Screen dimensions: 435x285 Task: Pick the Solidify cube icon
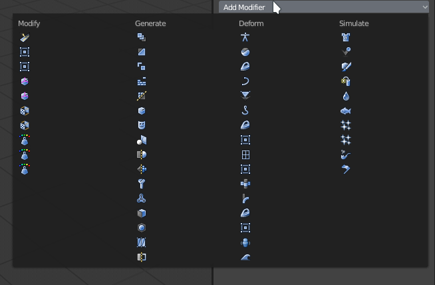pos(142,213)
